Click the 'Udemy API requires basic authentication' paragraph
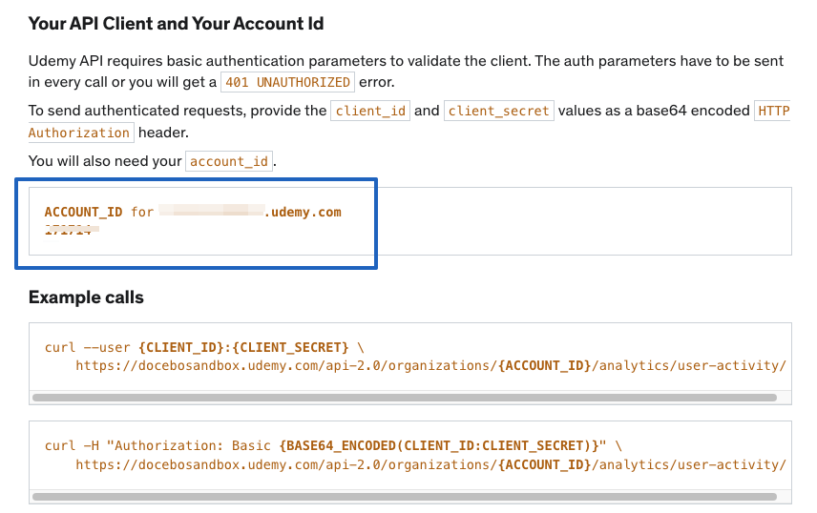The image size is (817, 513). click(x=406, y=72)
